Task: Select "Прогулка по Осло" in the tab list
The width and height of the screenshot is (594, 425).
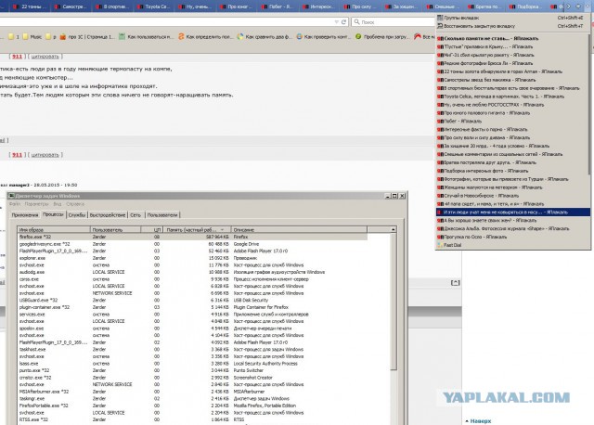Action: pos(512,237)
